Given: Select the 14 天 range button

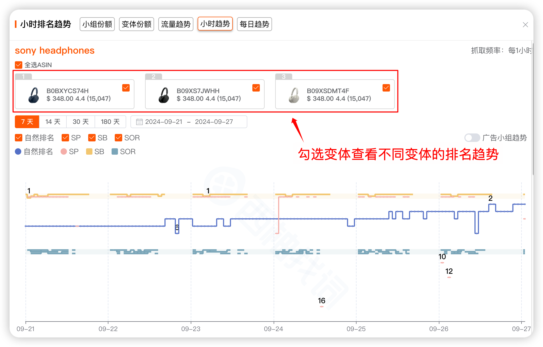Looking at the screenshot, I should click(x=53, y=122).
